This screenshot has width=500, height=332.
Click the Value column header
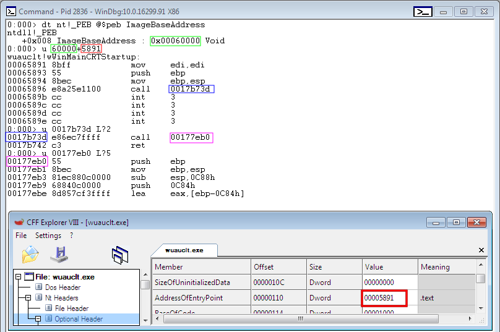[x=390, y=266]
